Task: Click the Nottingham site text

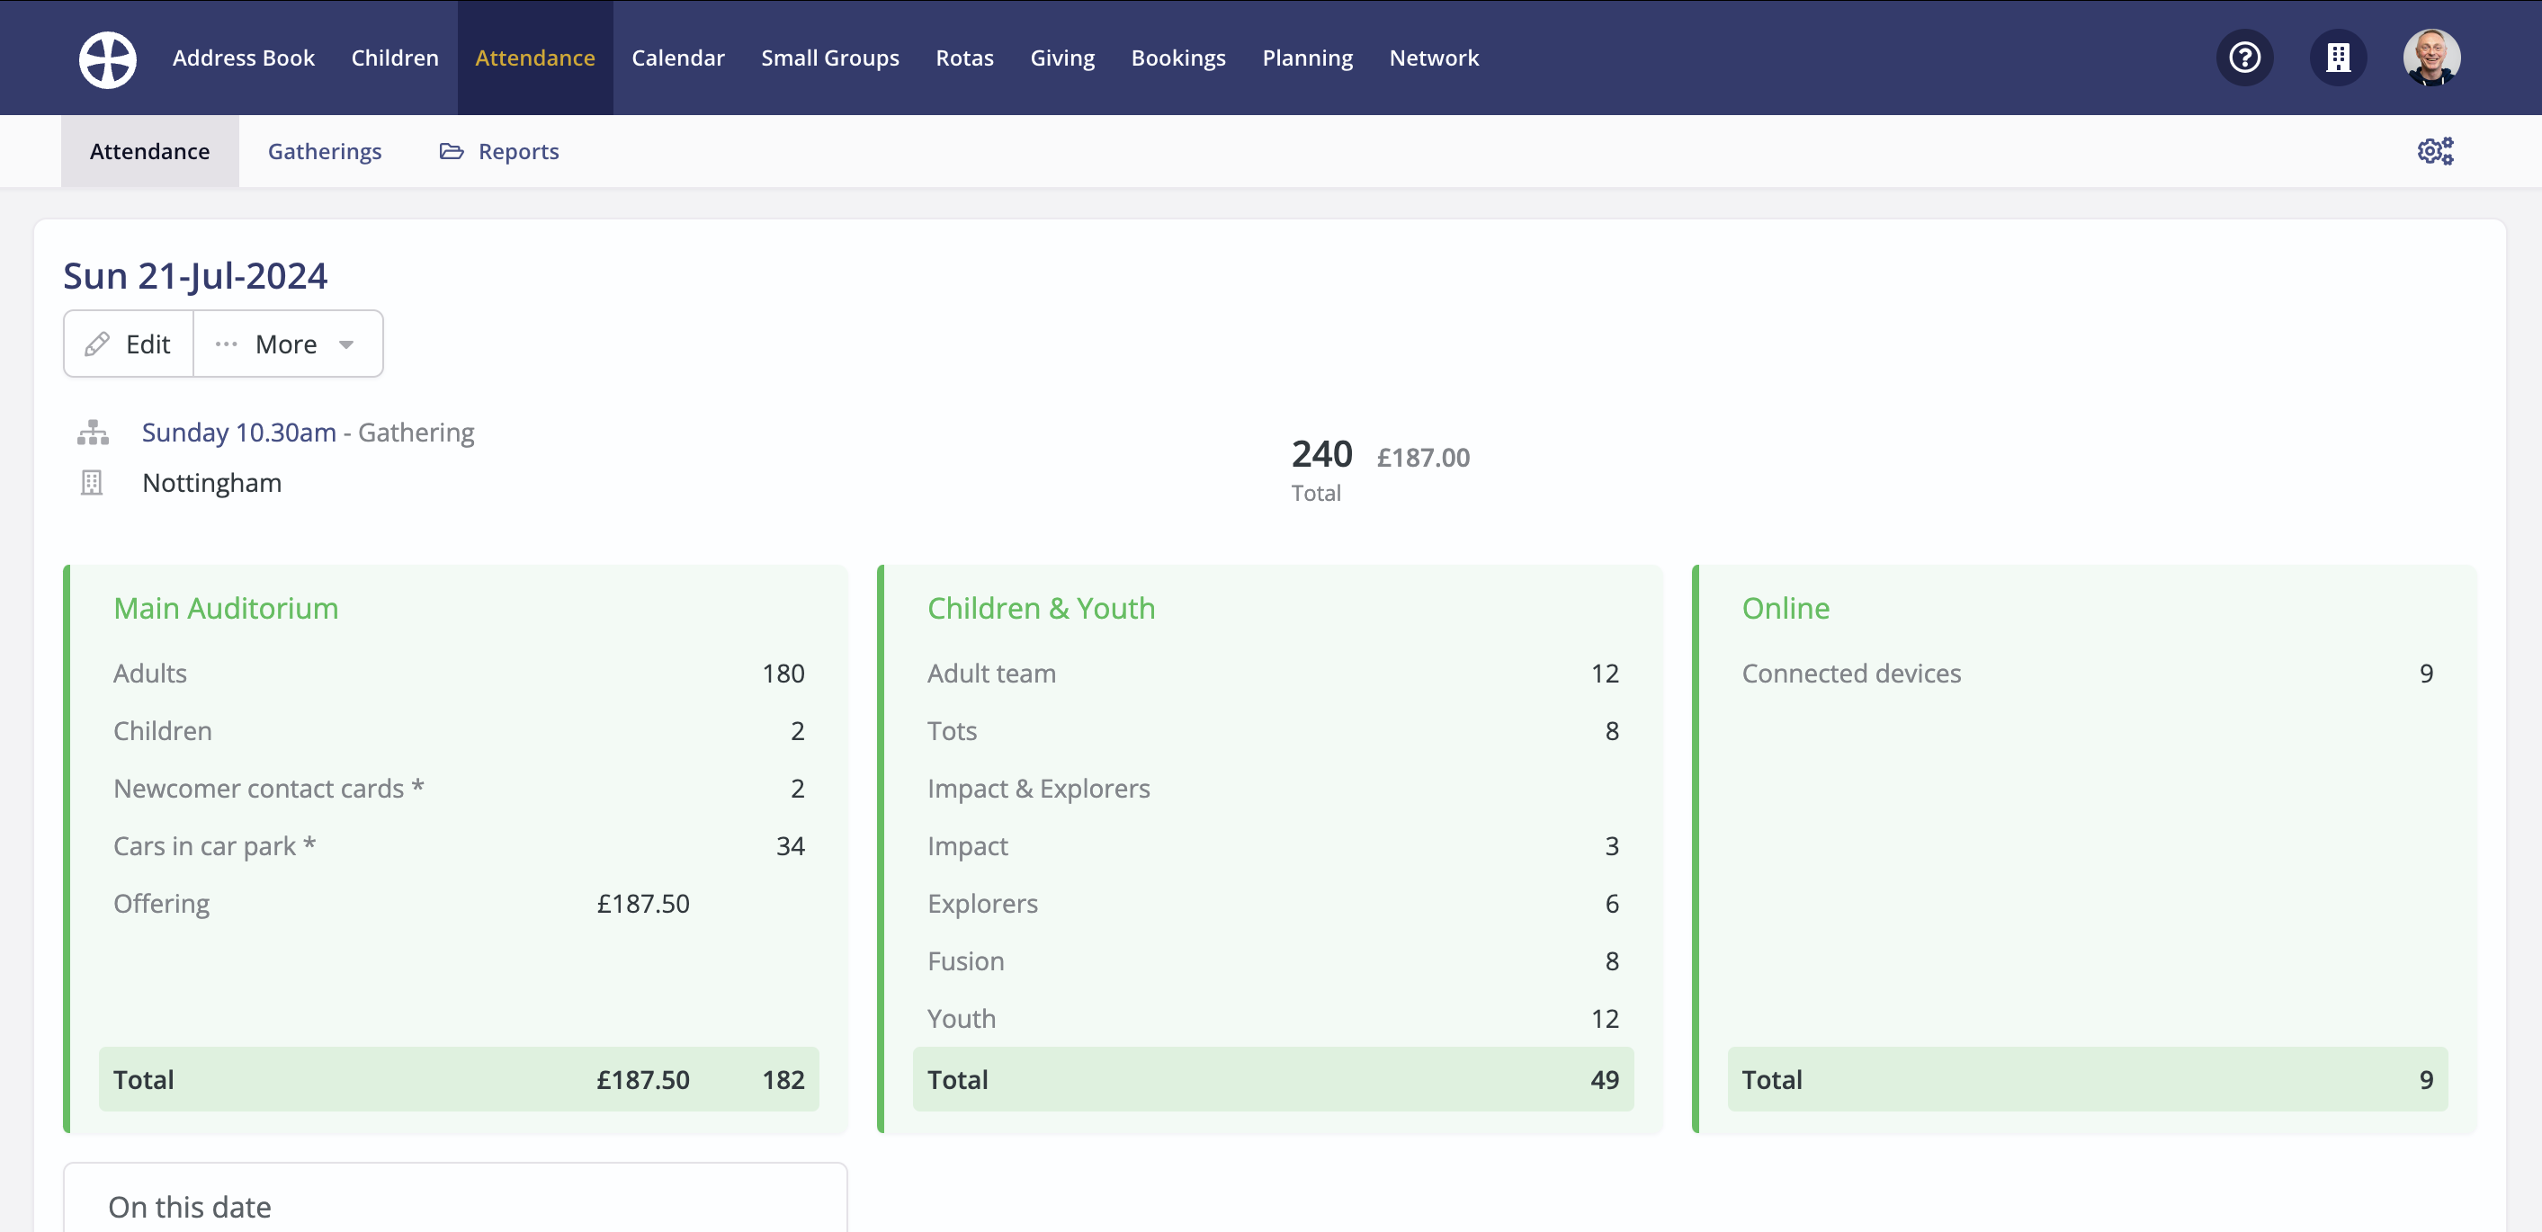Action: (212, 483)
